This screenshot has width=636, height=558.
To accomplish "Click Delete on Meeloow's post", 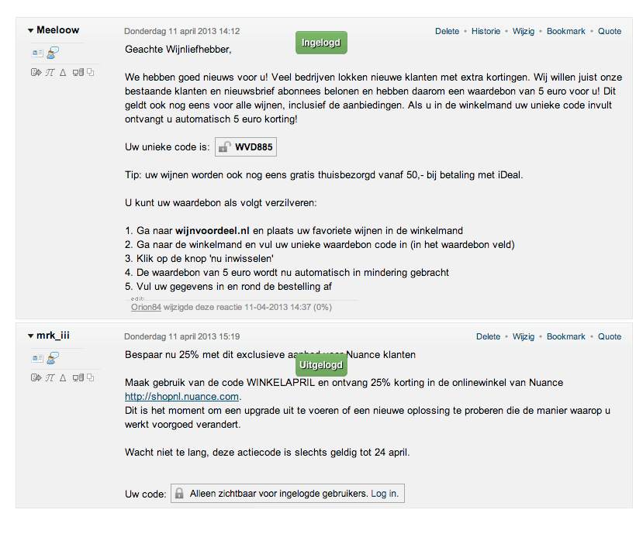I will click(448, 32).
